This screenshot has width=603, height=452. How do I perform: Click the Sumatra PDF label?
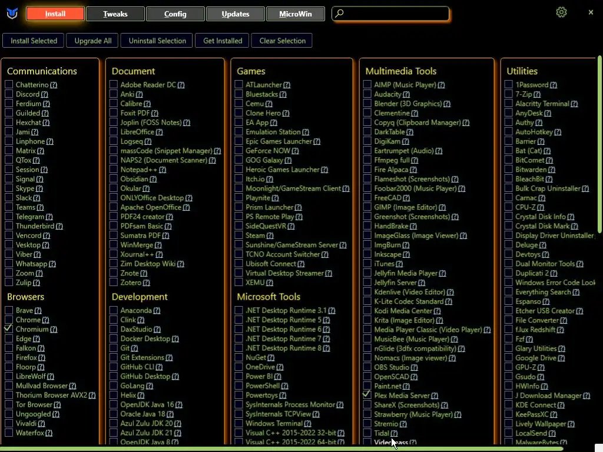140,235
